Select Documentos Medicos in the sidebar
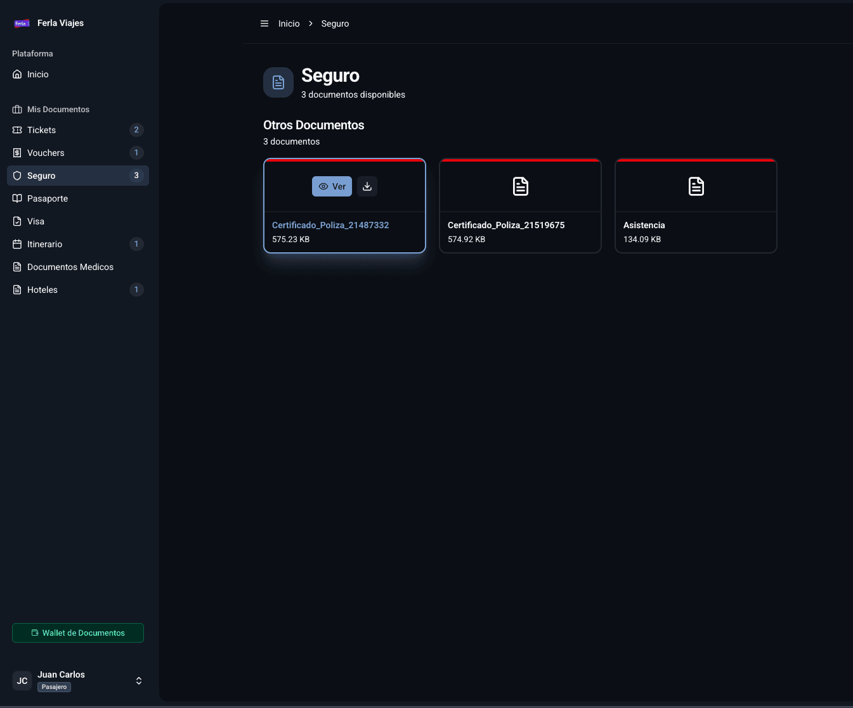 coord(70,267)
